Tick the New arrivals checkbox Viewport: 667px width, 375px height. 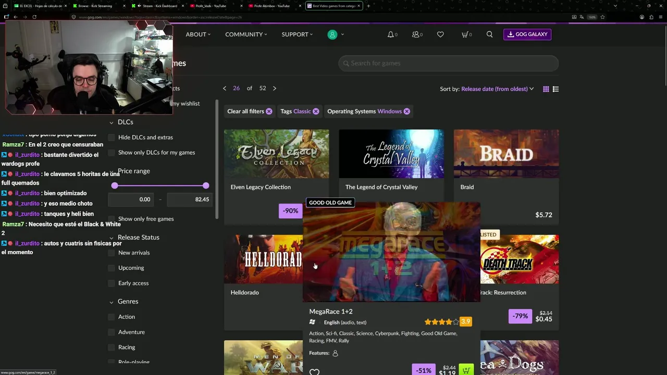112,253
